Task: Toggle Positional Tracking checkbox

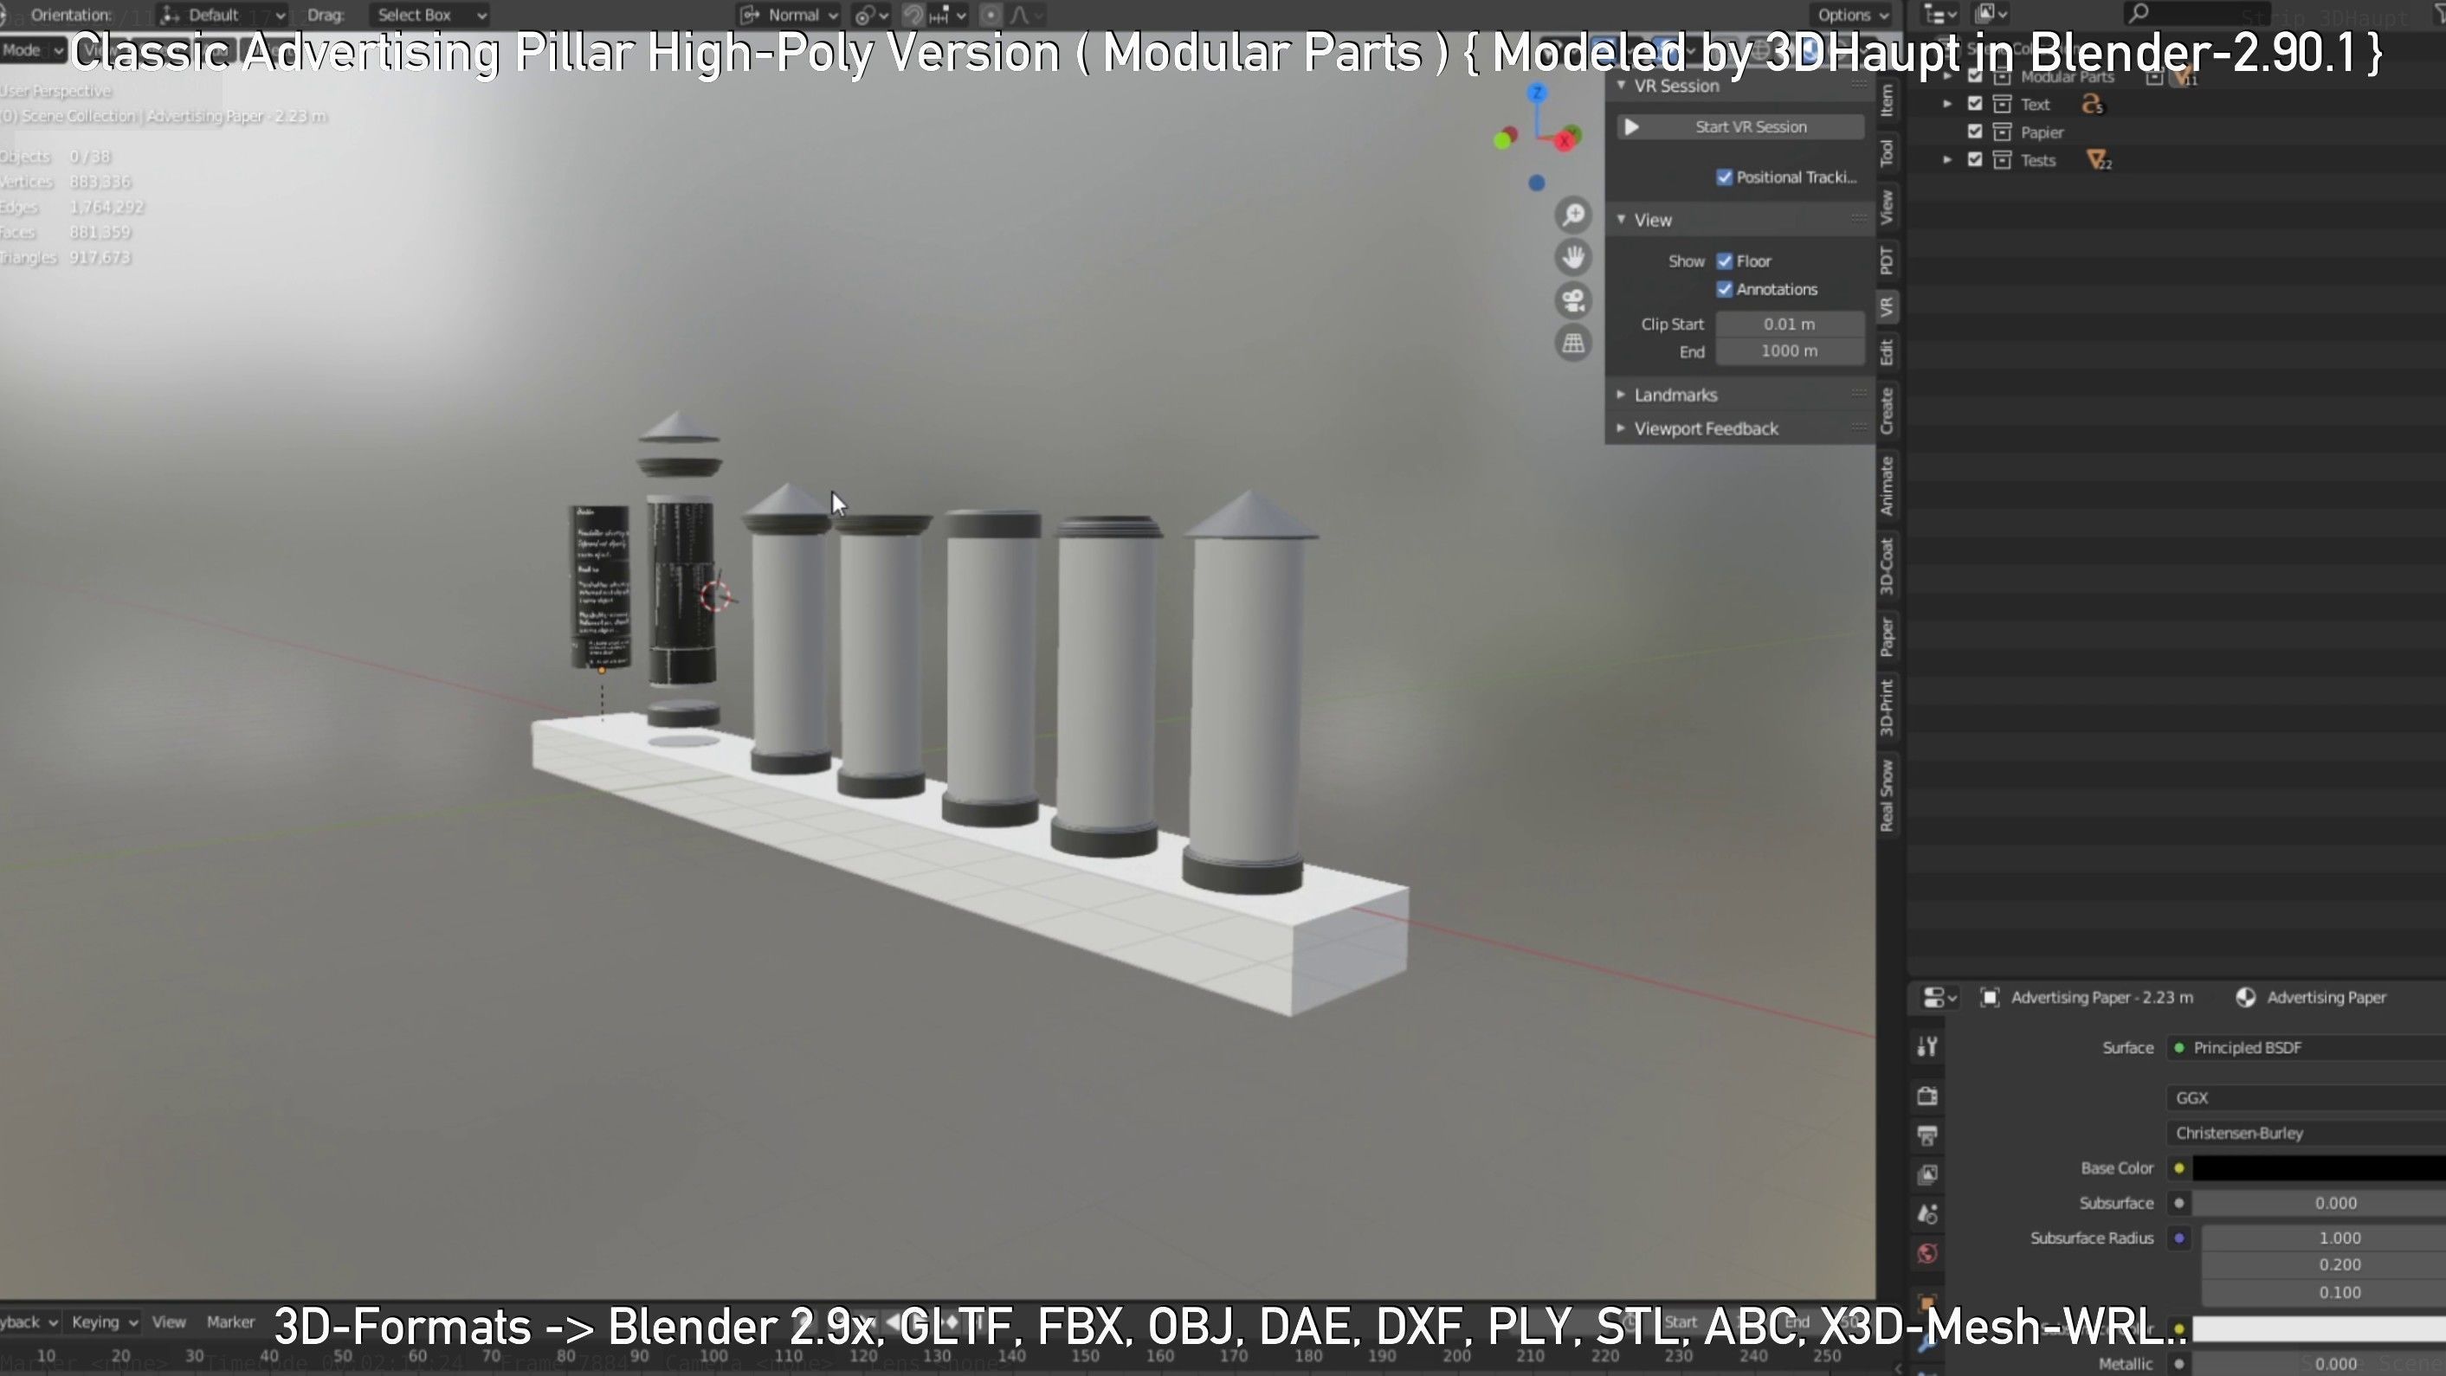Action: [x=1725, y=177]
